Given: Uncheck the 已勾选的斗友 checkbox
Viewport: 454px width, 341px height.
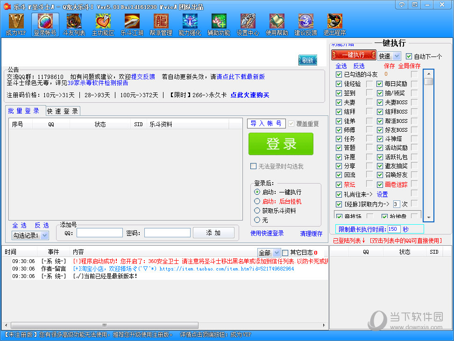Looking at the screenshot, I should coord(339,74).
